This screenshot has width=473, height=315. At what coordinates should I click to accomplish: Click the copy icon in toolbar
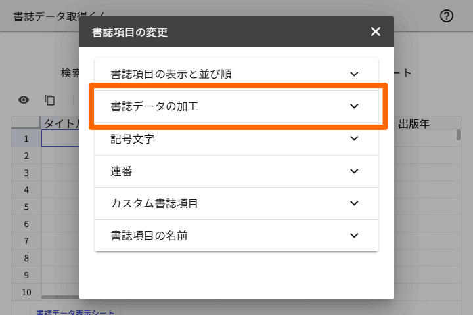point(50,100)
